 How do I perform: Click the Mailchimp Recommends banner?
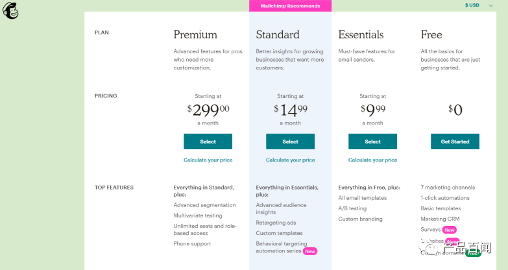pyautogui.click(x=290, y=6)
